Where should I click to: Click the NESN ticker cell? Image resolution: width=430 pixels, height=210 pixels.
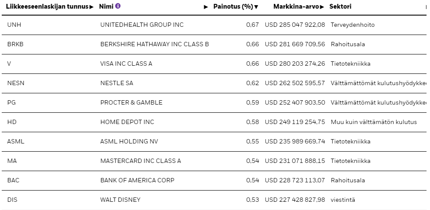[16, 83]
